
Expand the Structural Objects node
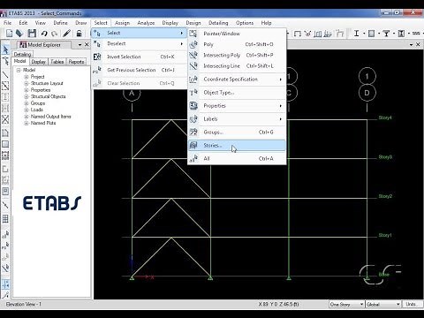pyautogui.click(x=26, y=96)
